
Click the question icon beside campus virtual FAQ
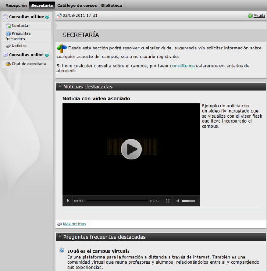(x=62, y=250)
